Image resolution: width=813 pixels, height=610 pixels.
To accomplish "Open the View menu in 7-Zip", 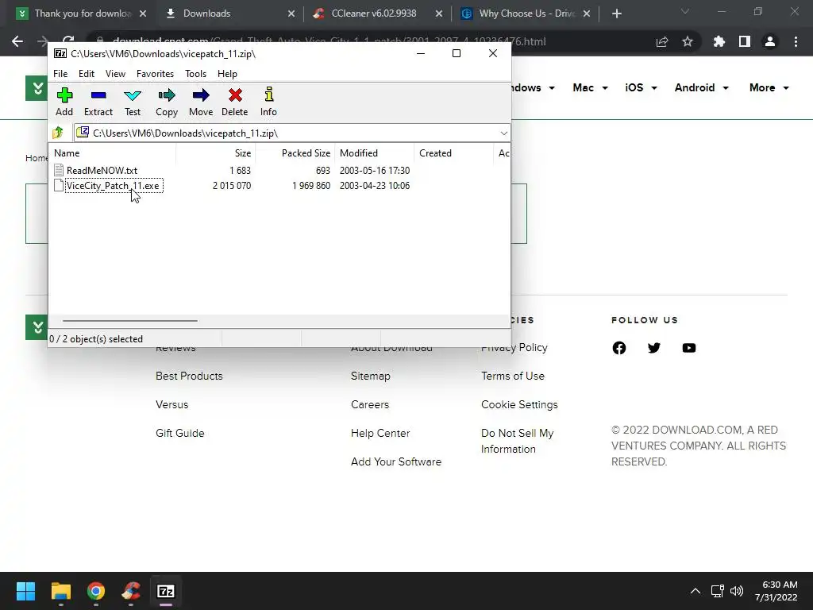I will pos(115,74).
